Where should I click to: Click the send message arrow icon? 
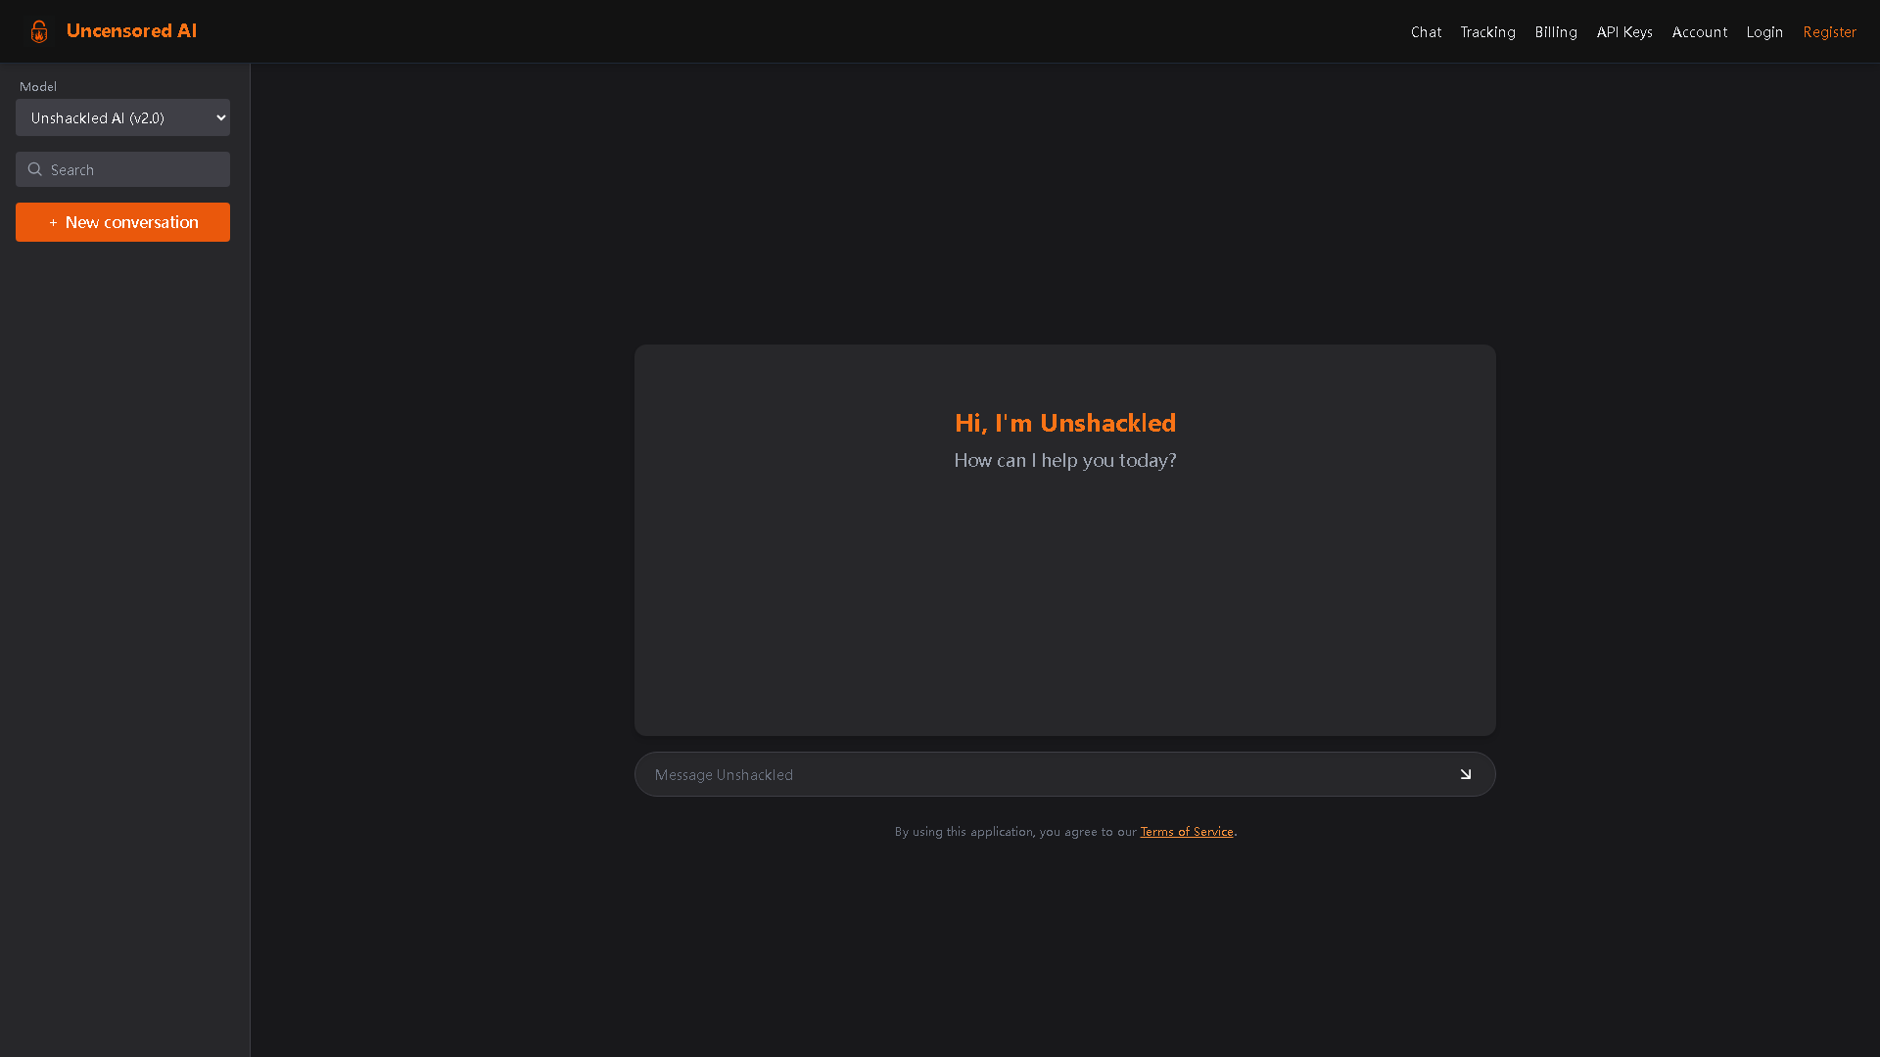[1466, 774]
